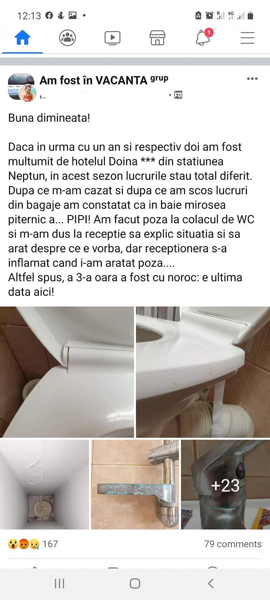
Task: Open the post's three-dot options menu
Action: pyautogui.click(x=252, y=79)
